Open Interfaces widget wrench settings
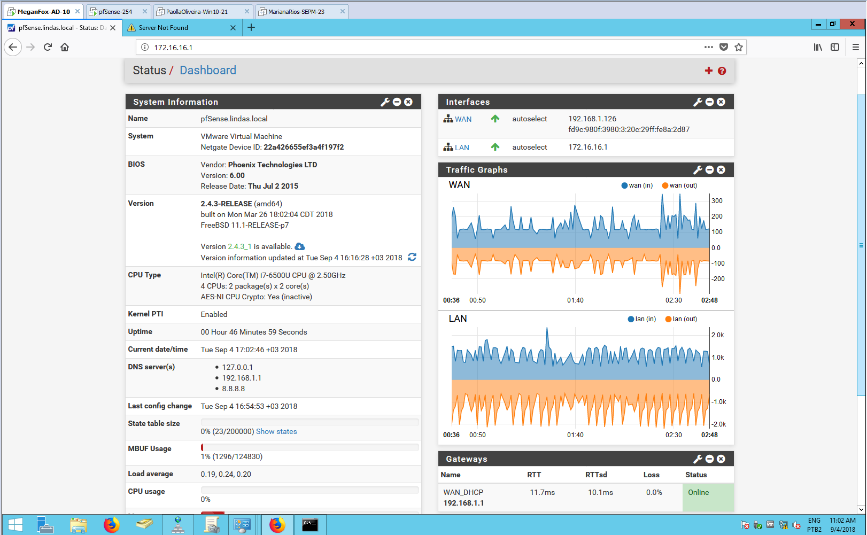867x535 pixels. (698, 102)
